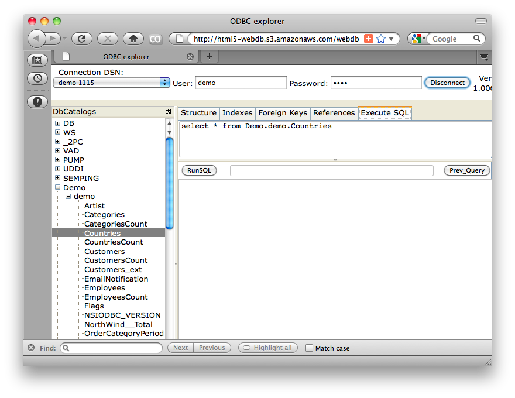Open the Foreign Keys tab
This screenshot has height=398, width=515.
click(x=282, y=113)
